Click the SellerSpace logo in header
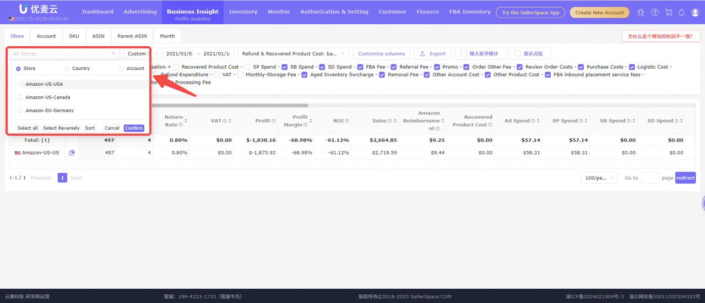Screen dimensions: 705x303 tap(38, 9)
